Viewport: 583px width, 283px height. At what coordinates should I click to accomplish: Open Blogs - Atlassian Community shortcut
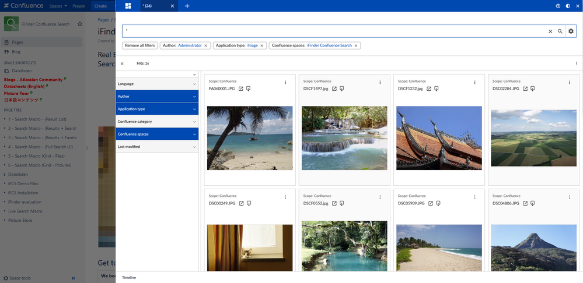tap(33, 80)
